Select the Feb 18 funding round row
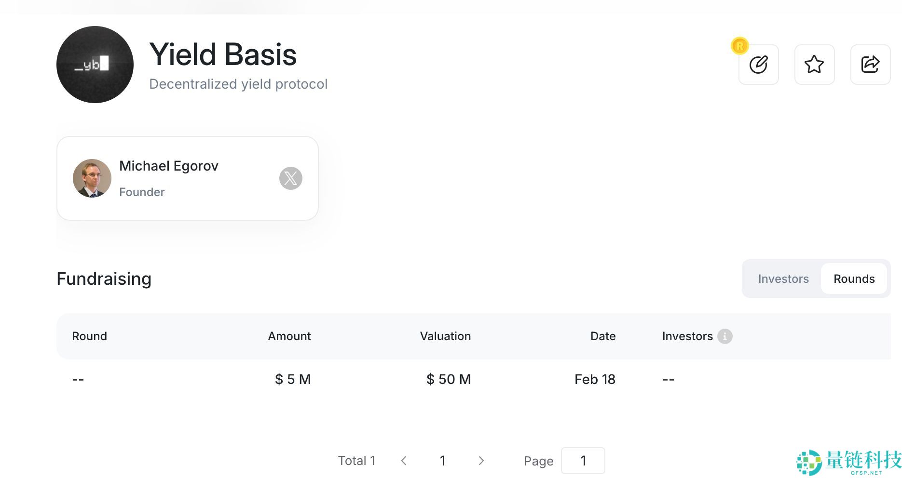 (x=449, y=379)
